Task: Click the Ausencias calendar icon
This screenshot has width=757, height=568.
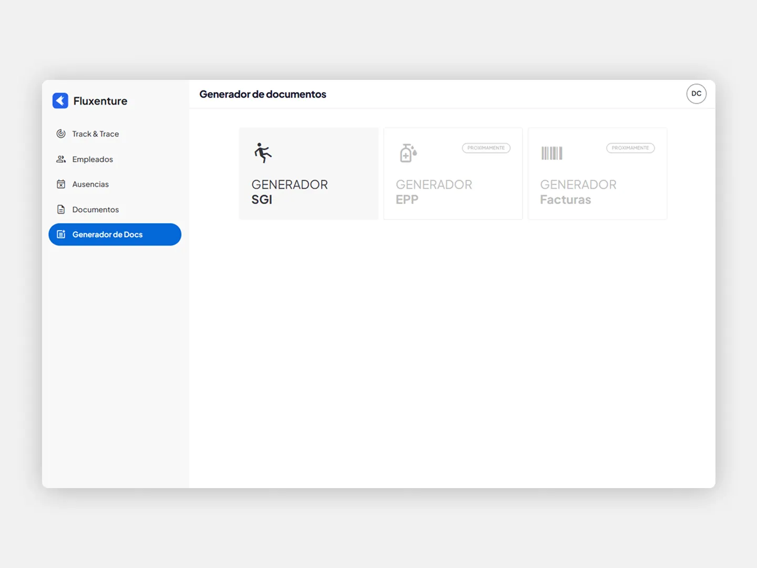Action: click(x=61, y=184)
